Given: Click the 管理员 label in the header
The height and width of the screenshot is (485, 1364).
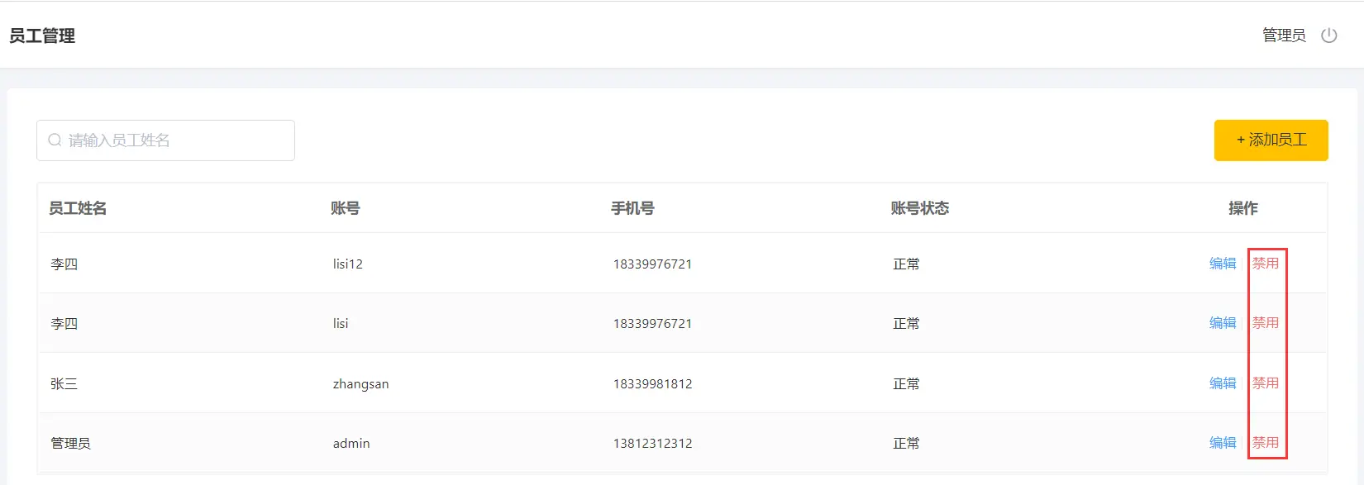Looking at the screenshot, I should [1284, 36].
